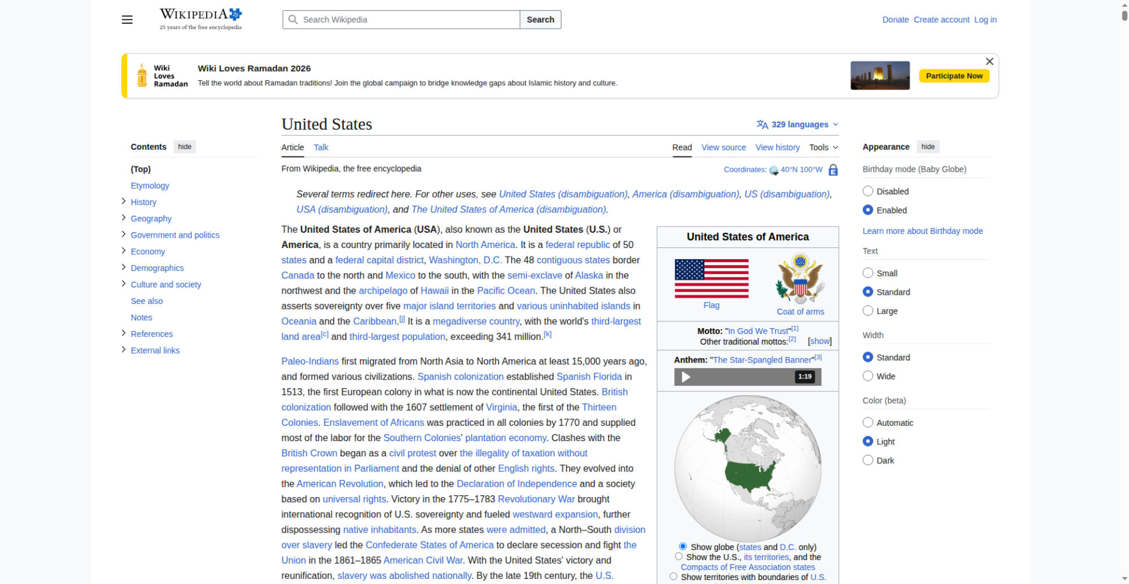Viewport: 1129px width, 584px height.
Task: Click the United States flag image
Action: coord(711,278)
